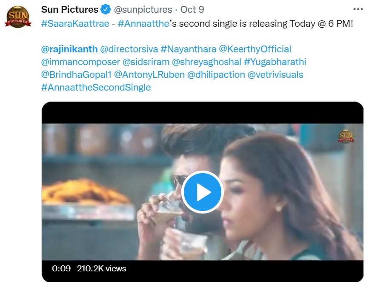
Task: Open Sun Pictures account name link
Action: [x=69, y=9]
